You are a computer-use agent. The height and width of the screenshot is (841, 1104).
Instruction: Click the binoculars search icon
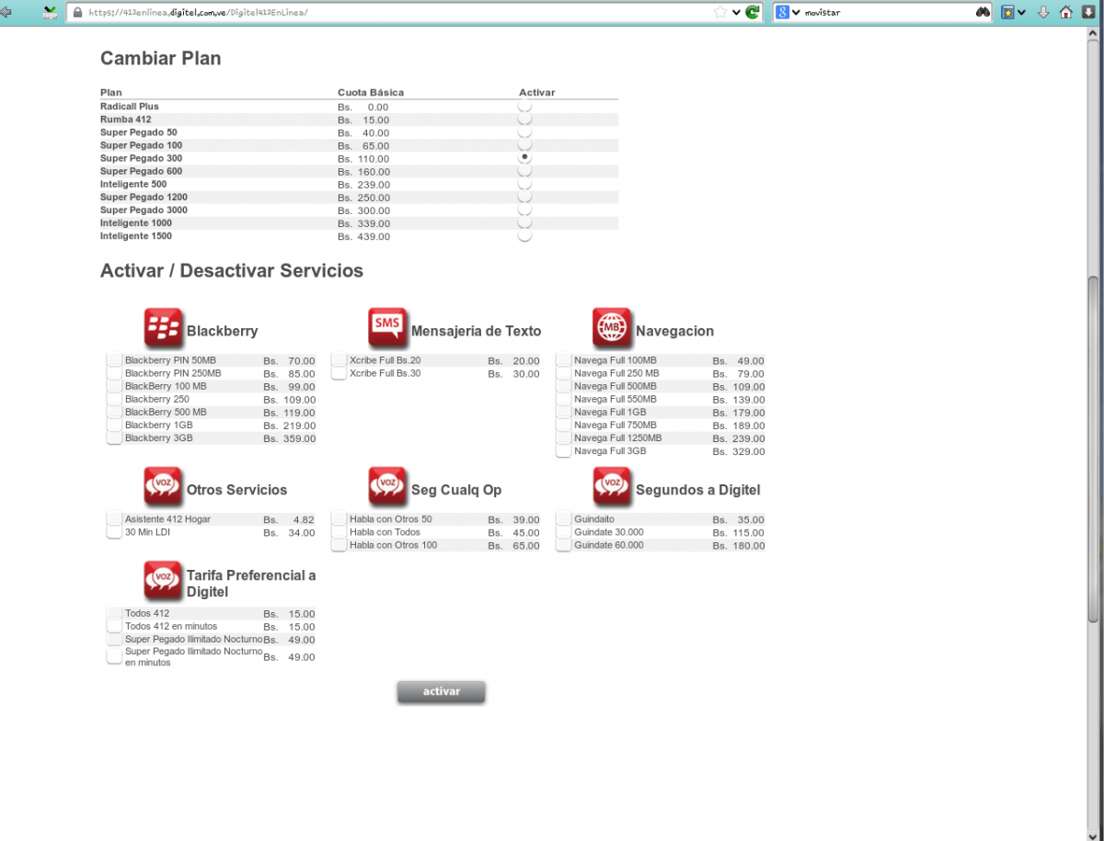click(983, 12)
